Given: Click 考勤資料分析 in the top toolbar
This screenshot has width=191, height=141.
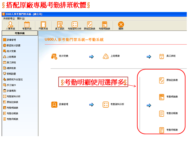Looking at the screenshot, I should 74,26.
